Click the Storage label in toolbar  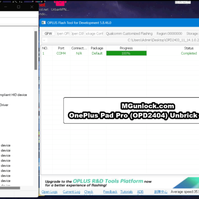193,33
